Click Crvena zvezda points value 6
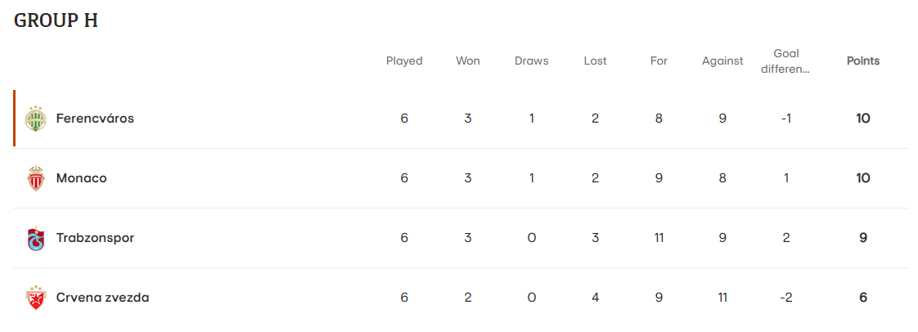Image resolution: width=918 pixels, height=332 pixels. pyautogui.click(x=862, y=298)
